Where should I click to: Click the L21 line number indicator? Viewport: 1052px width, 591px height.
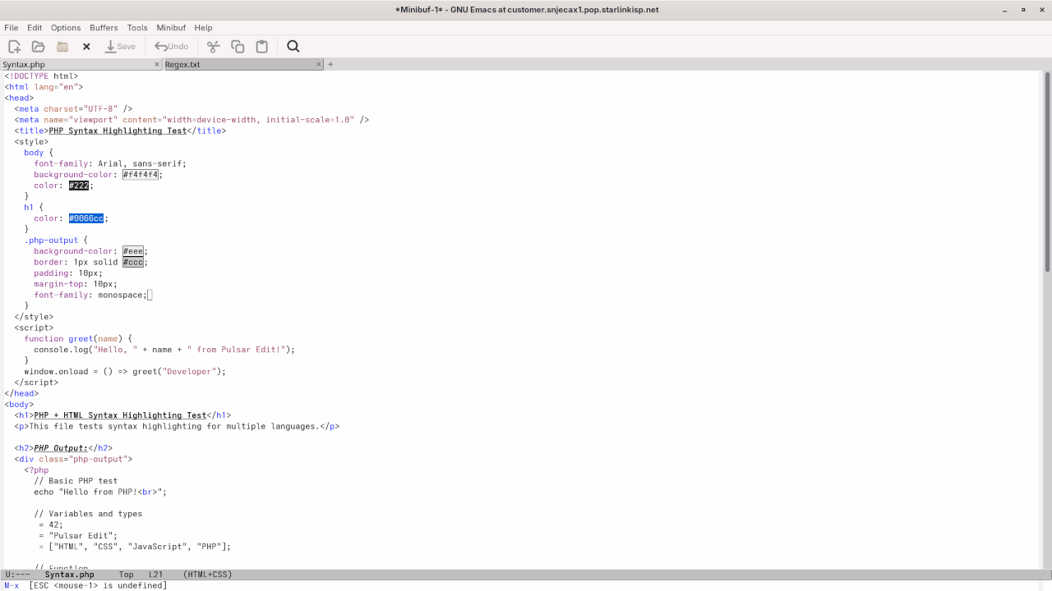[x=155, y=575]
